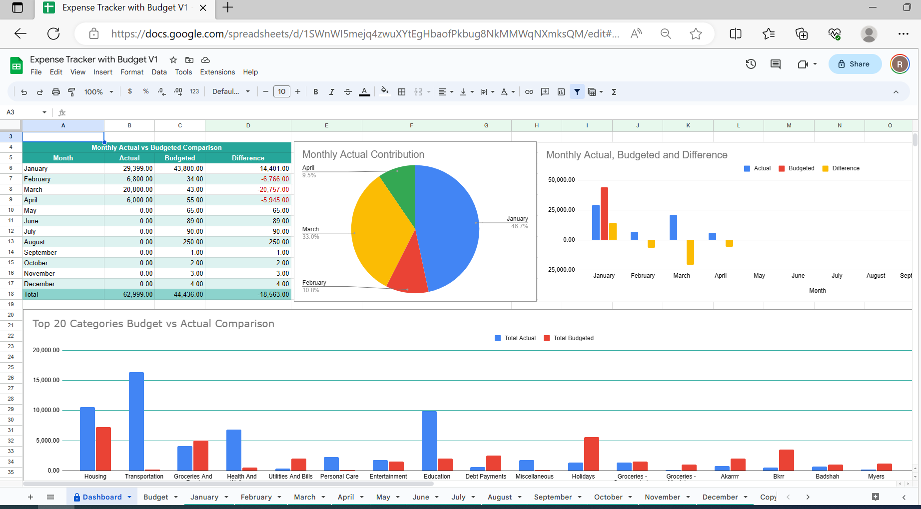Open the Format menu

131,71
